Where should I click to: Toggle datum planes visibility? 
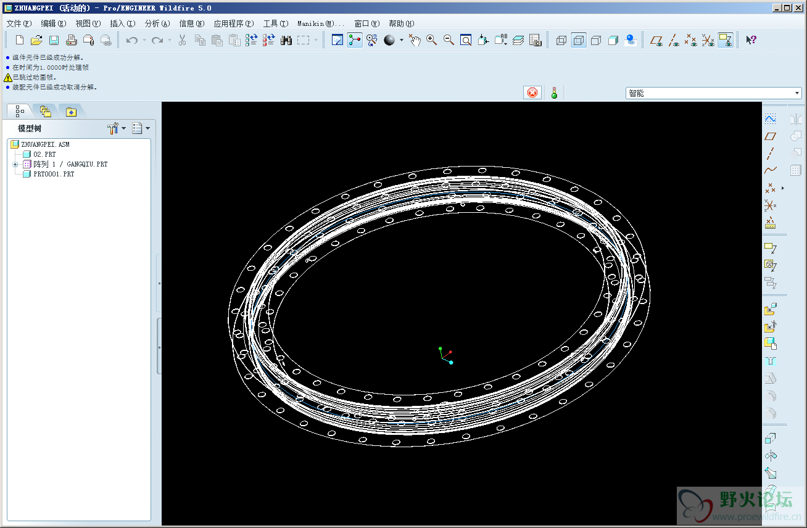(656, 40)
